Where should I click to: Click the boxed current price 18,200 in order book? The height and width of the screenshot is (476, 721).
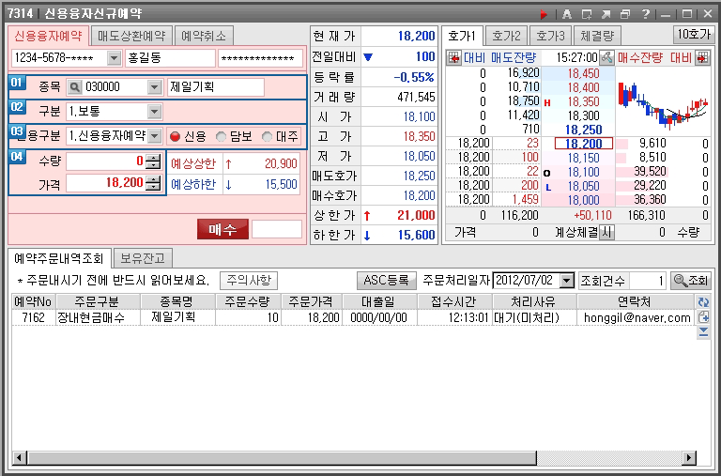[x=584, y=144]
